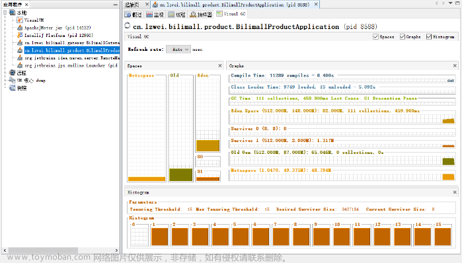The image size is (462, 263).
Task: Click the maven.server RemoteMaven process icon
Action: tap(19, 57)
